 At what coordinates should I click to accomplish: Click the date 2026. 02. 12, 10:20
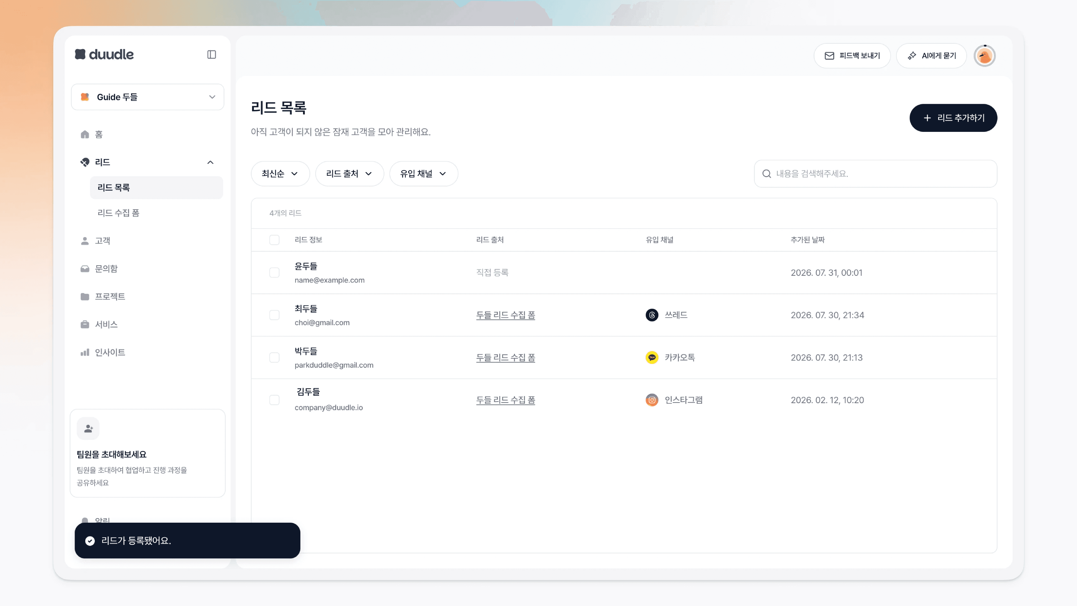tap(827, 400)
